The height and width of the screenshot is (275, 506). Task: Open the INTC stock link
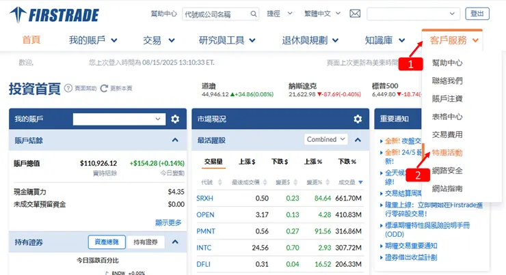(204, 248)
